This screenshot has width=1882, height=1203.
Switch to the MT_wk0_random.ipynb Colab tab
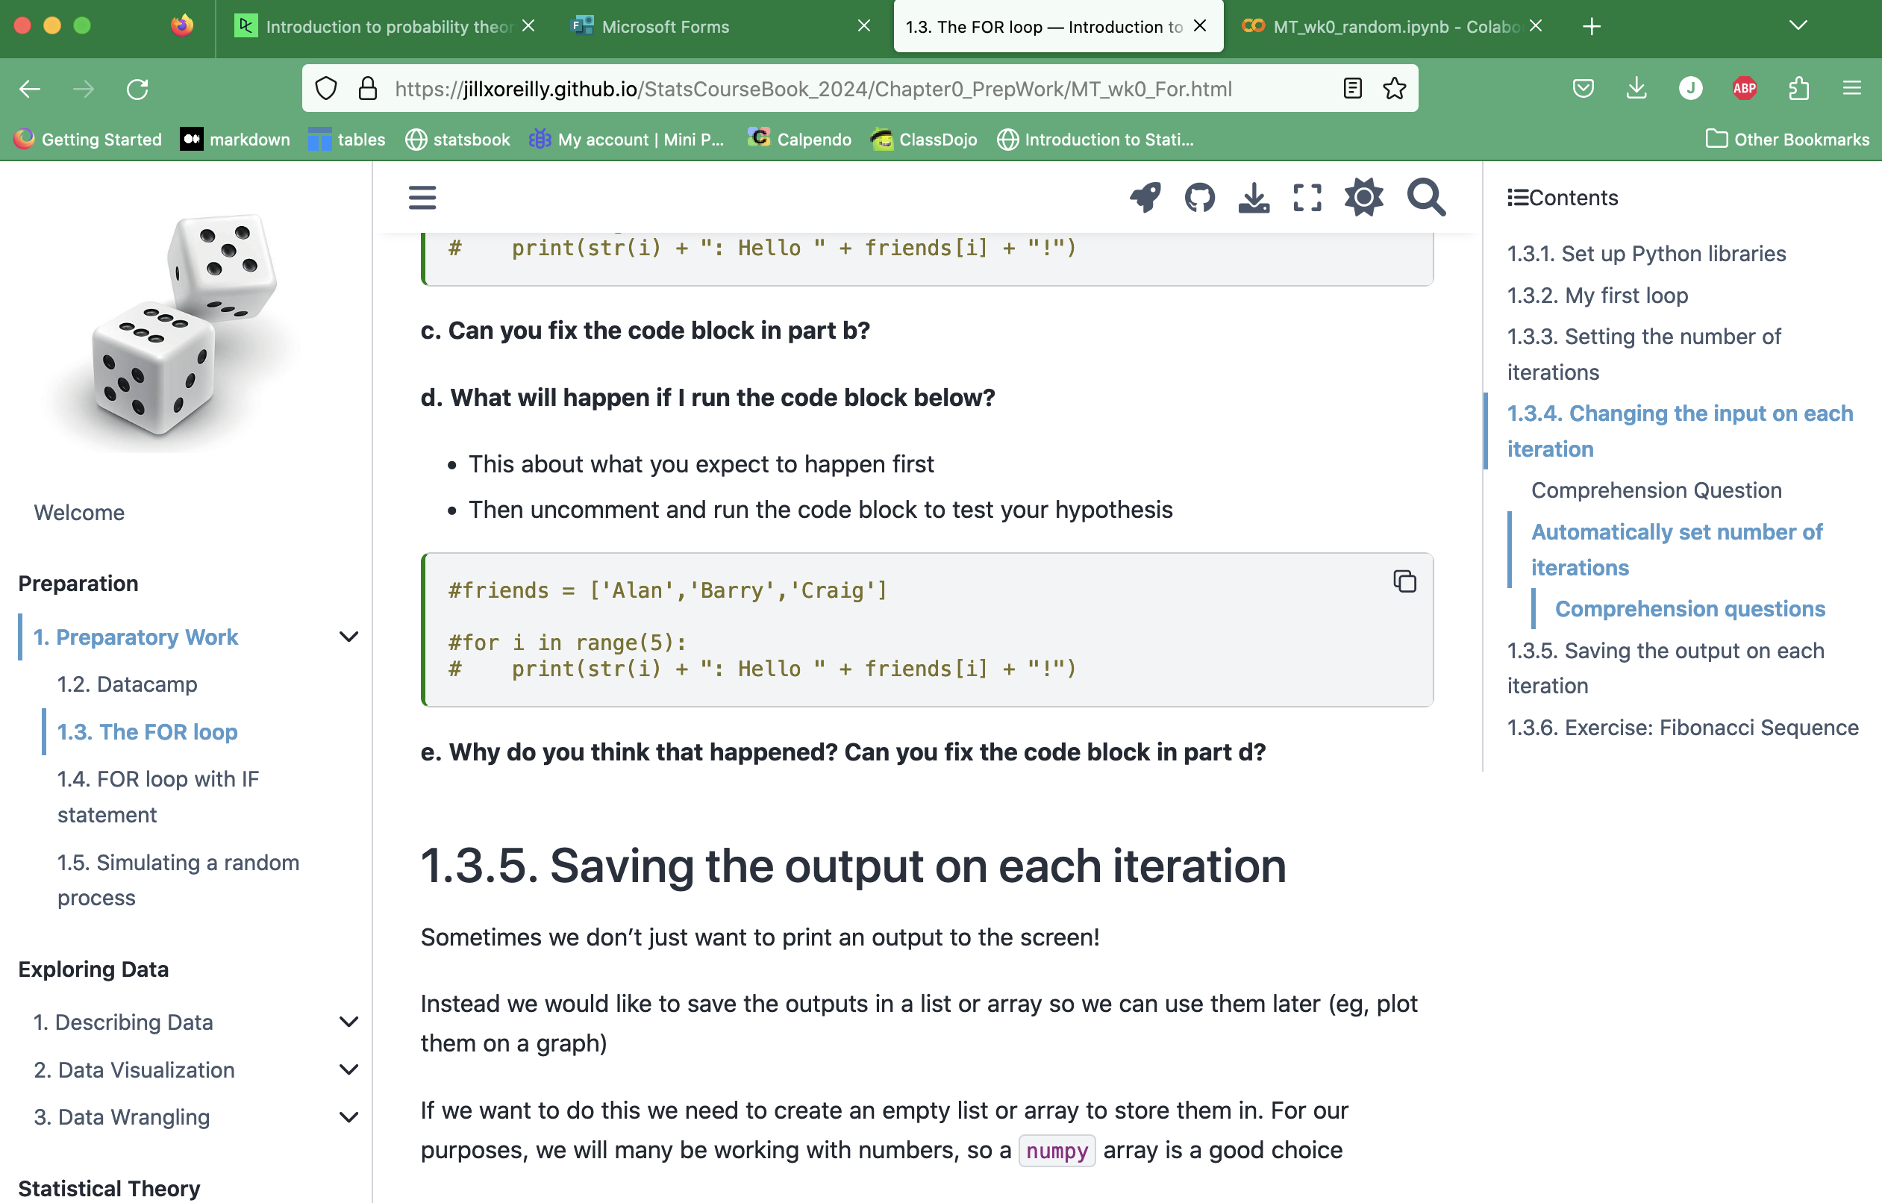point(1395,27)
